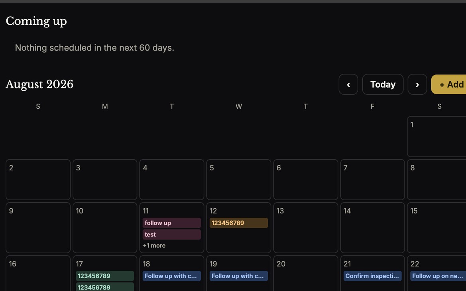This screenshot has width=466, height=291.
Task: Click the 'Coming up' heading
Action: click(36, 21)
